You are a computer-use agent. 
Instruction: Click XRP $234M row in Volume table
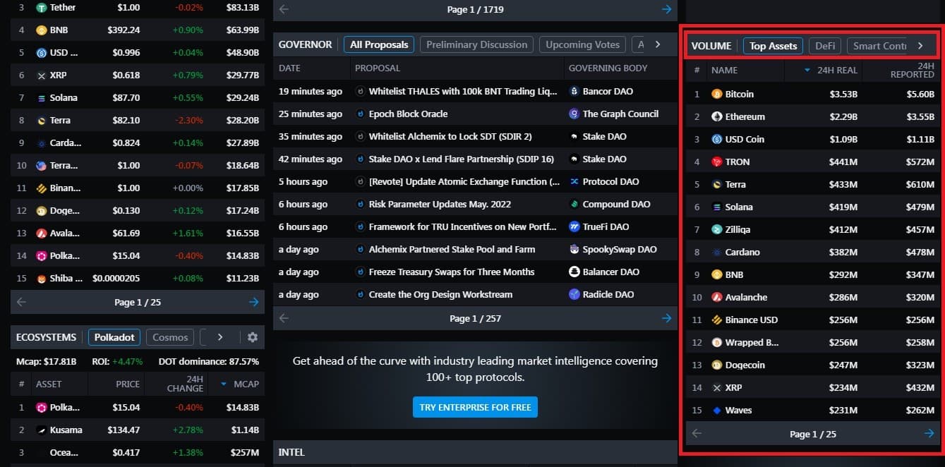[813, 387]
